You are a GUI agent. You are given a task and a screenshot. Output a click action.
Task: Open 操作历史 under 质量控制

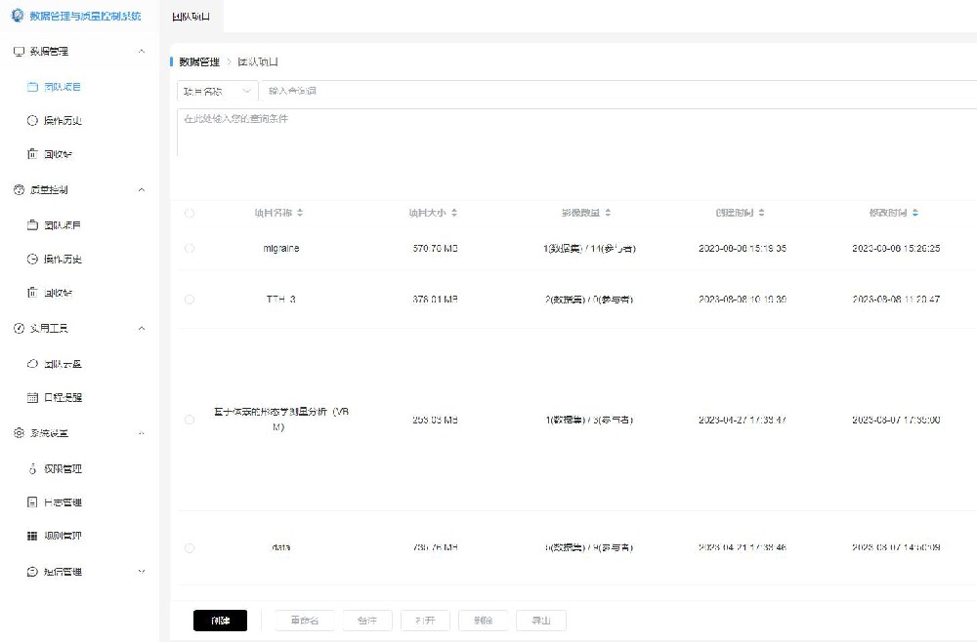pyautogui.click(x=59, y=259)
